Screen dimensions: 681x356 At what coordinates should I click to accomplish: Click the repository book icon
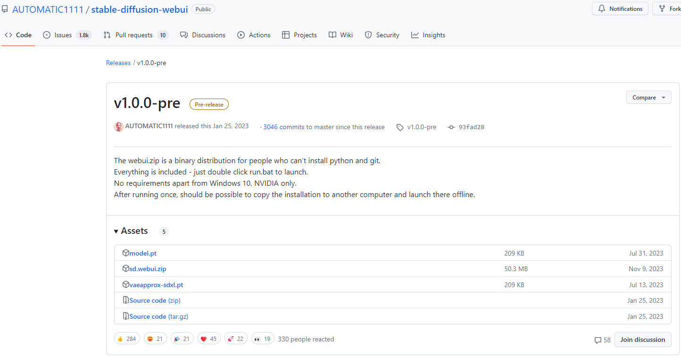[x=5, y=9]
